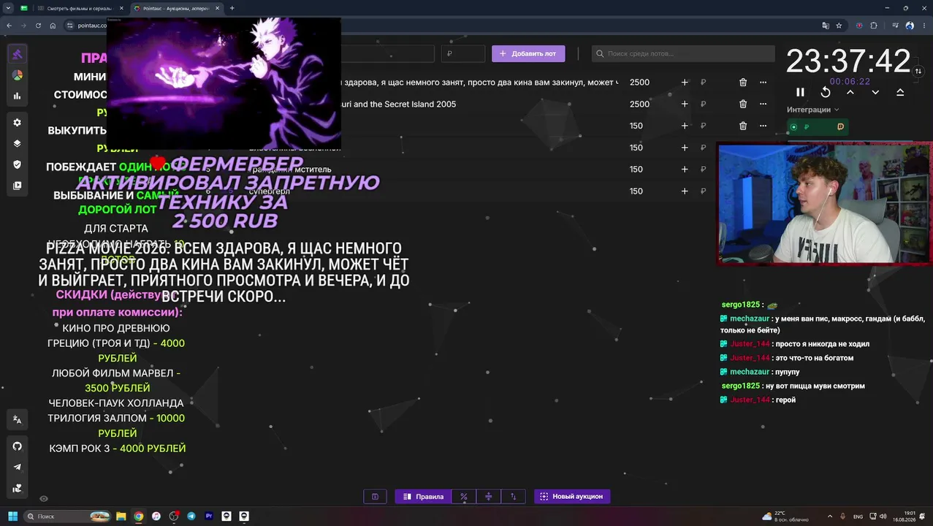Reload the Pointauc page
Screen dimensions: 933x526
coord(38,26)
